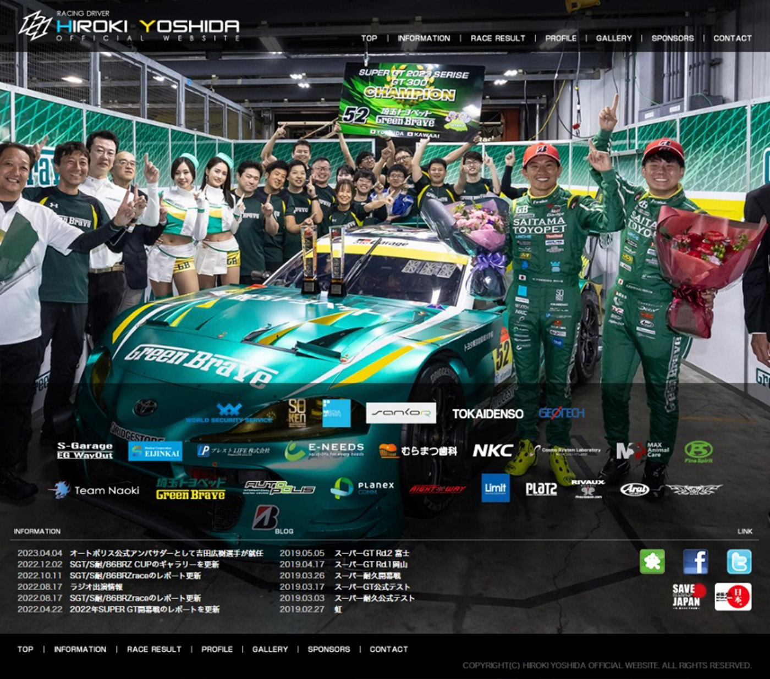Open the Arai helmet sponsor logo
Viewport: 770px width, 679px height.
click(635, 489)
